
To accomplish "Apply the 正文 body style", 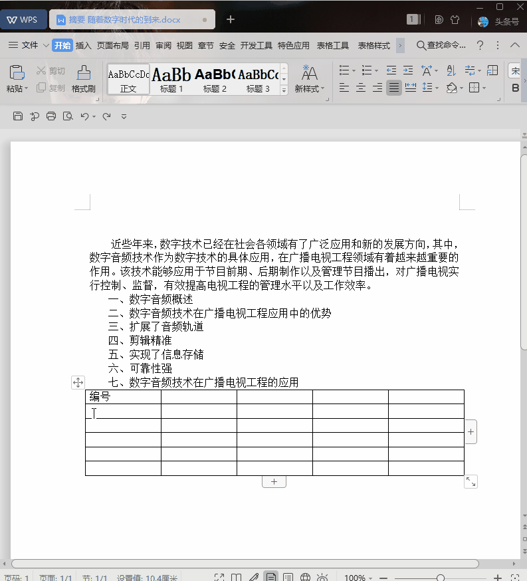I will pyautogui.click(x=128, y=79).
